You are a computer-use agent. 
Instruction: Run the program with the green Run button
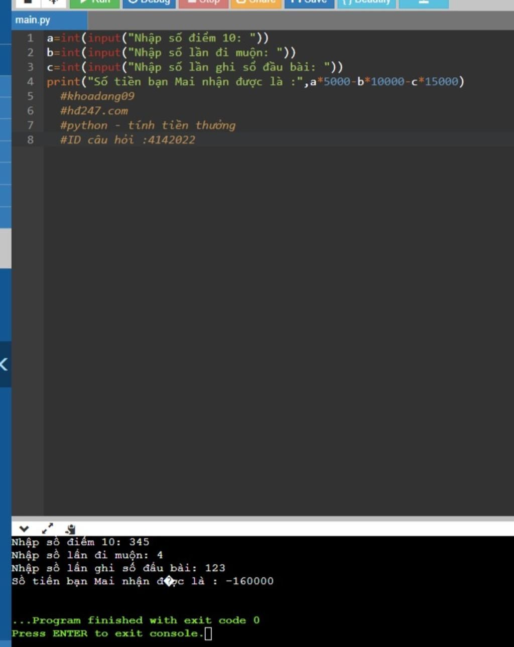pyautogui.click(x=95, y=4)
